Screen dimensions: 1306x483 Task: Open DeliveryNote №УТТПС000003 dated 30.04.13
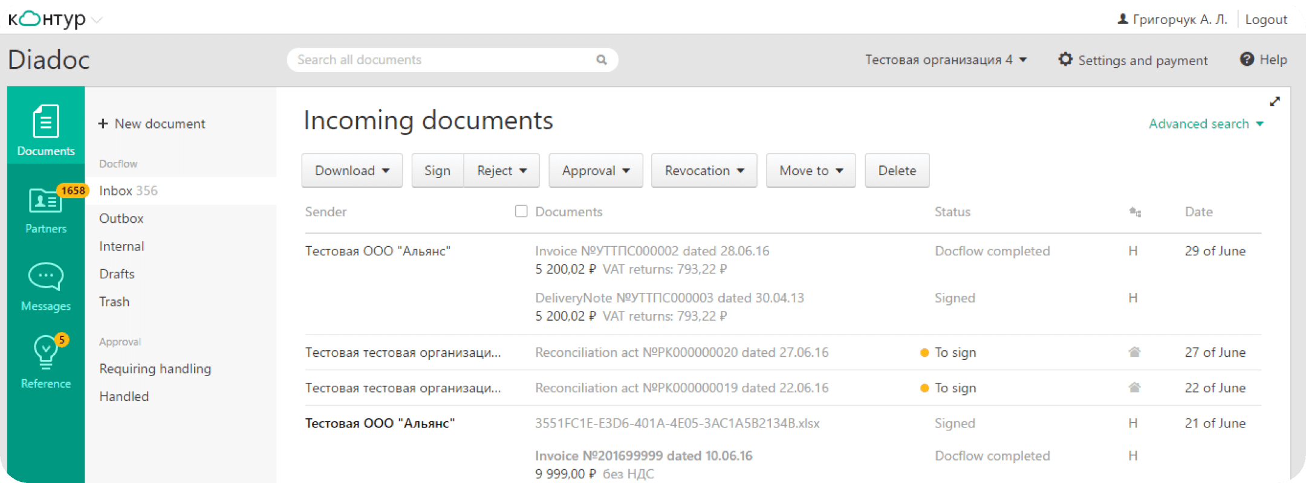[669, 298]
